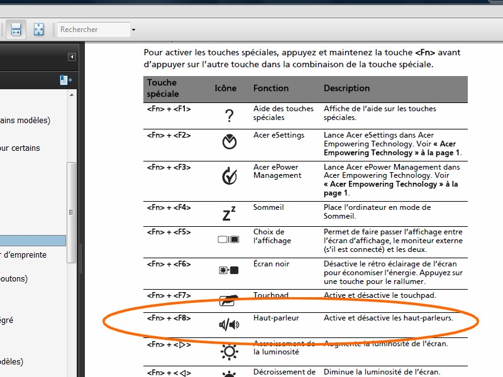Open the bookmark ending in "d'empreinte"
The height and width of the screenshot is (377, 503).
pos(24,255)
